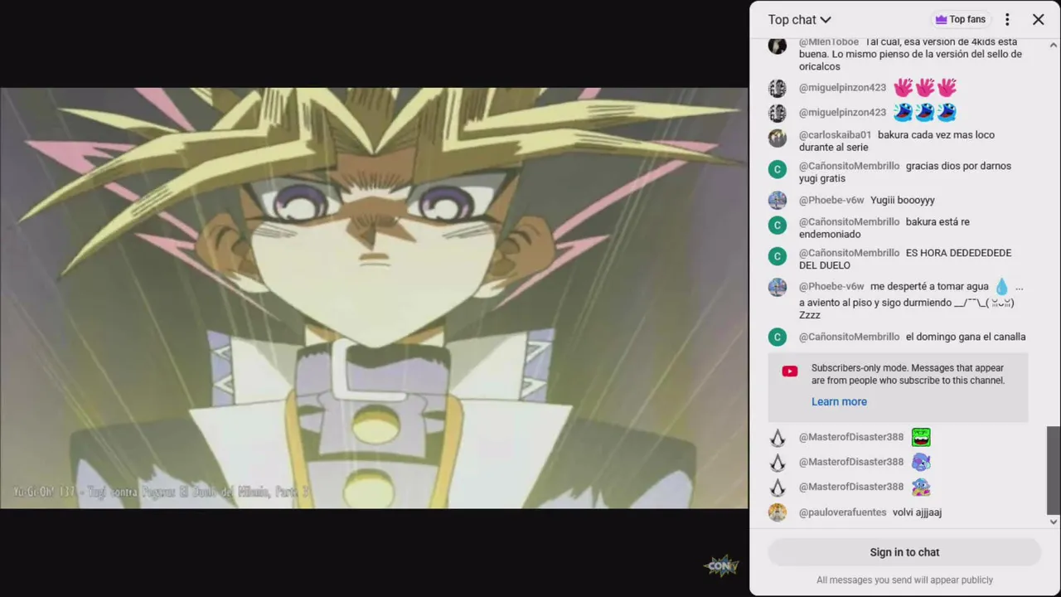This screenshot has height=597, width=1061.
Task: Click message 'el domingo gana el canalla'
Action: (x=966, y=337)
